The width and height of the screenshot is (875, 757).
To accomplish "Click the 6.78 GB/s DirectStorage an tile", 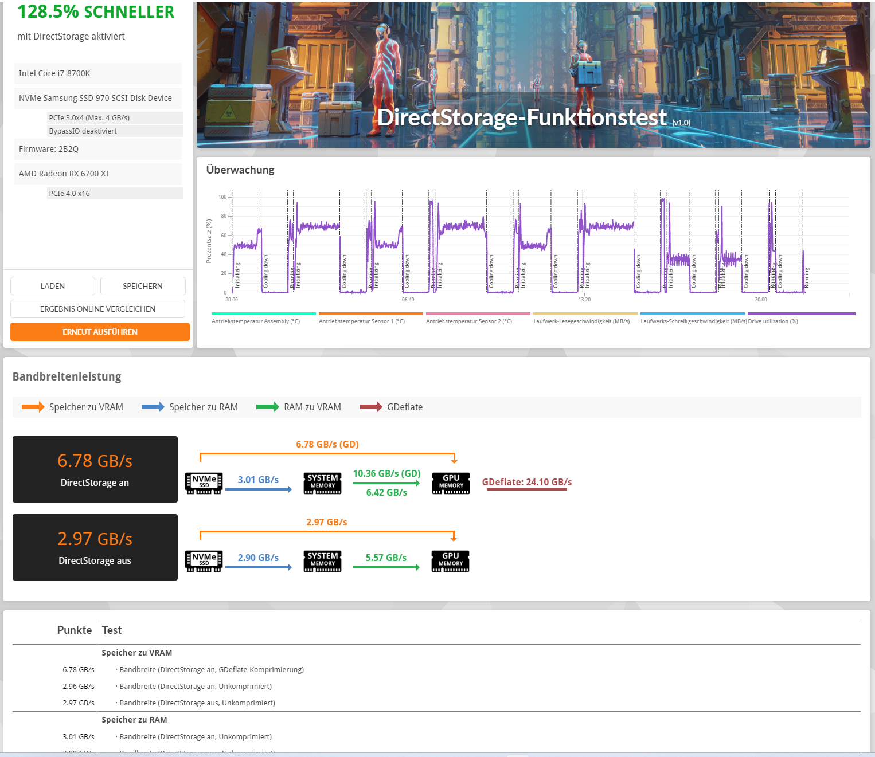I will (95, 469).
